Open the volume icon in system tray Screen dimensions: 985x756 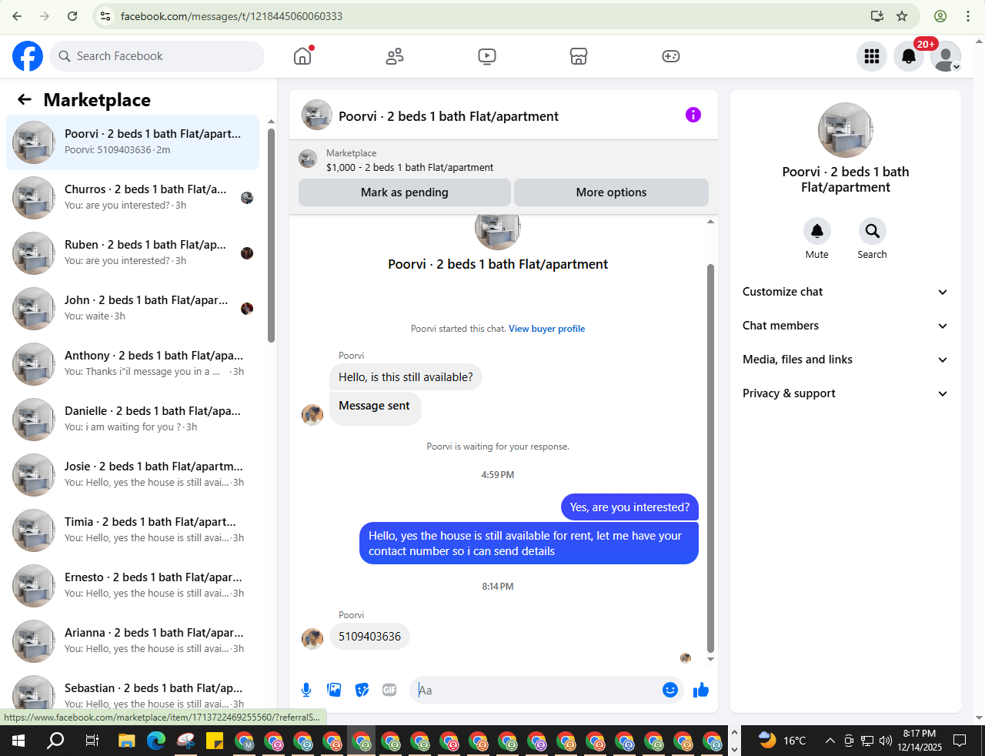point(886,741)
